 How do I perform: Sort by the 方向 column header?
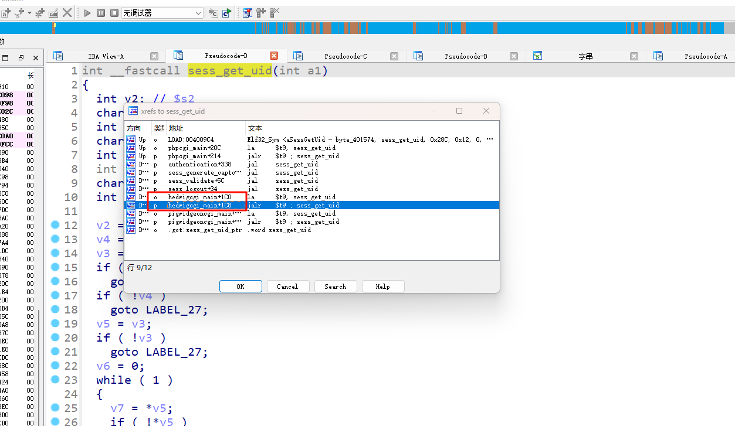pos(138,128)
